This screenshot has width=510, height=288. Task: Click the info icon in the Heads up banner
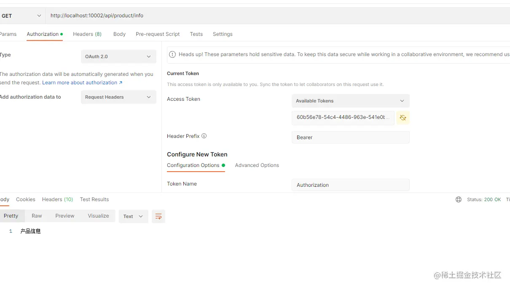(x=172, y=54)
